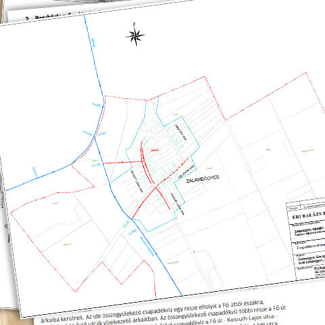Viewport: 325px width, 325px height.
Task: Click the Csapadékvíz row in the title block
Action: tap(311, 247)
